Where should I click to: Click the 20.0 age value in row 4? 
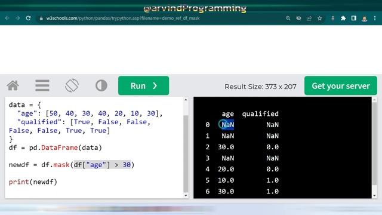[226, 169]
